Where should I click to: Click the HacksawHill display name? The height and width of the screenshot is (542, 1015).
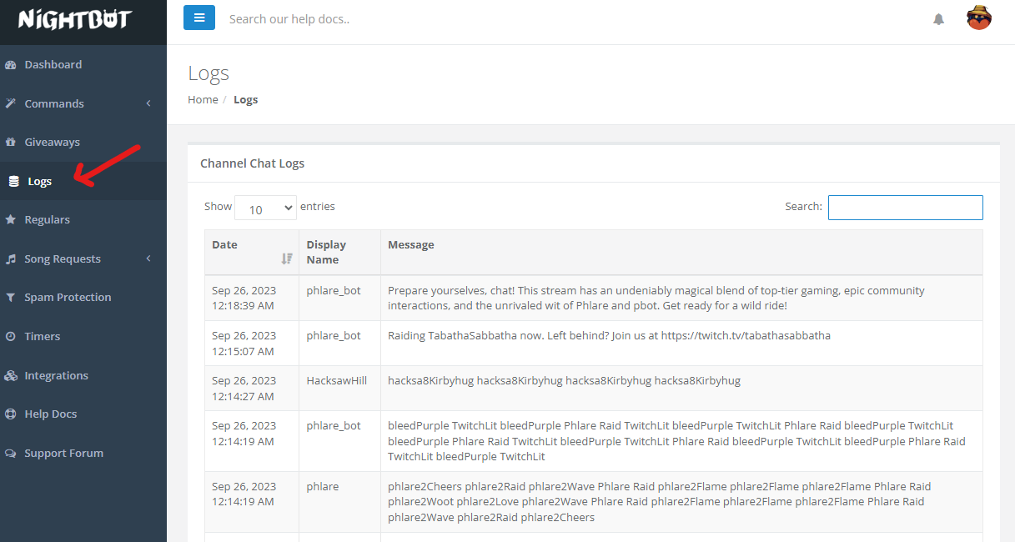click(x=337, y=381)
